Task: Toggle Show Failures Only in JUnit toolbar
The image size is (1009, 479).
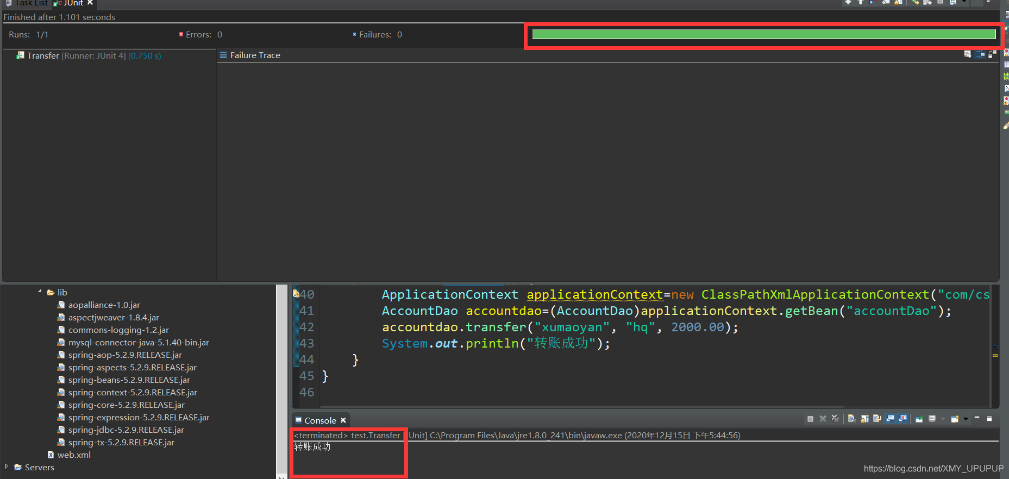Action: [x=872, y=2]
